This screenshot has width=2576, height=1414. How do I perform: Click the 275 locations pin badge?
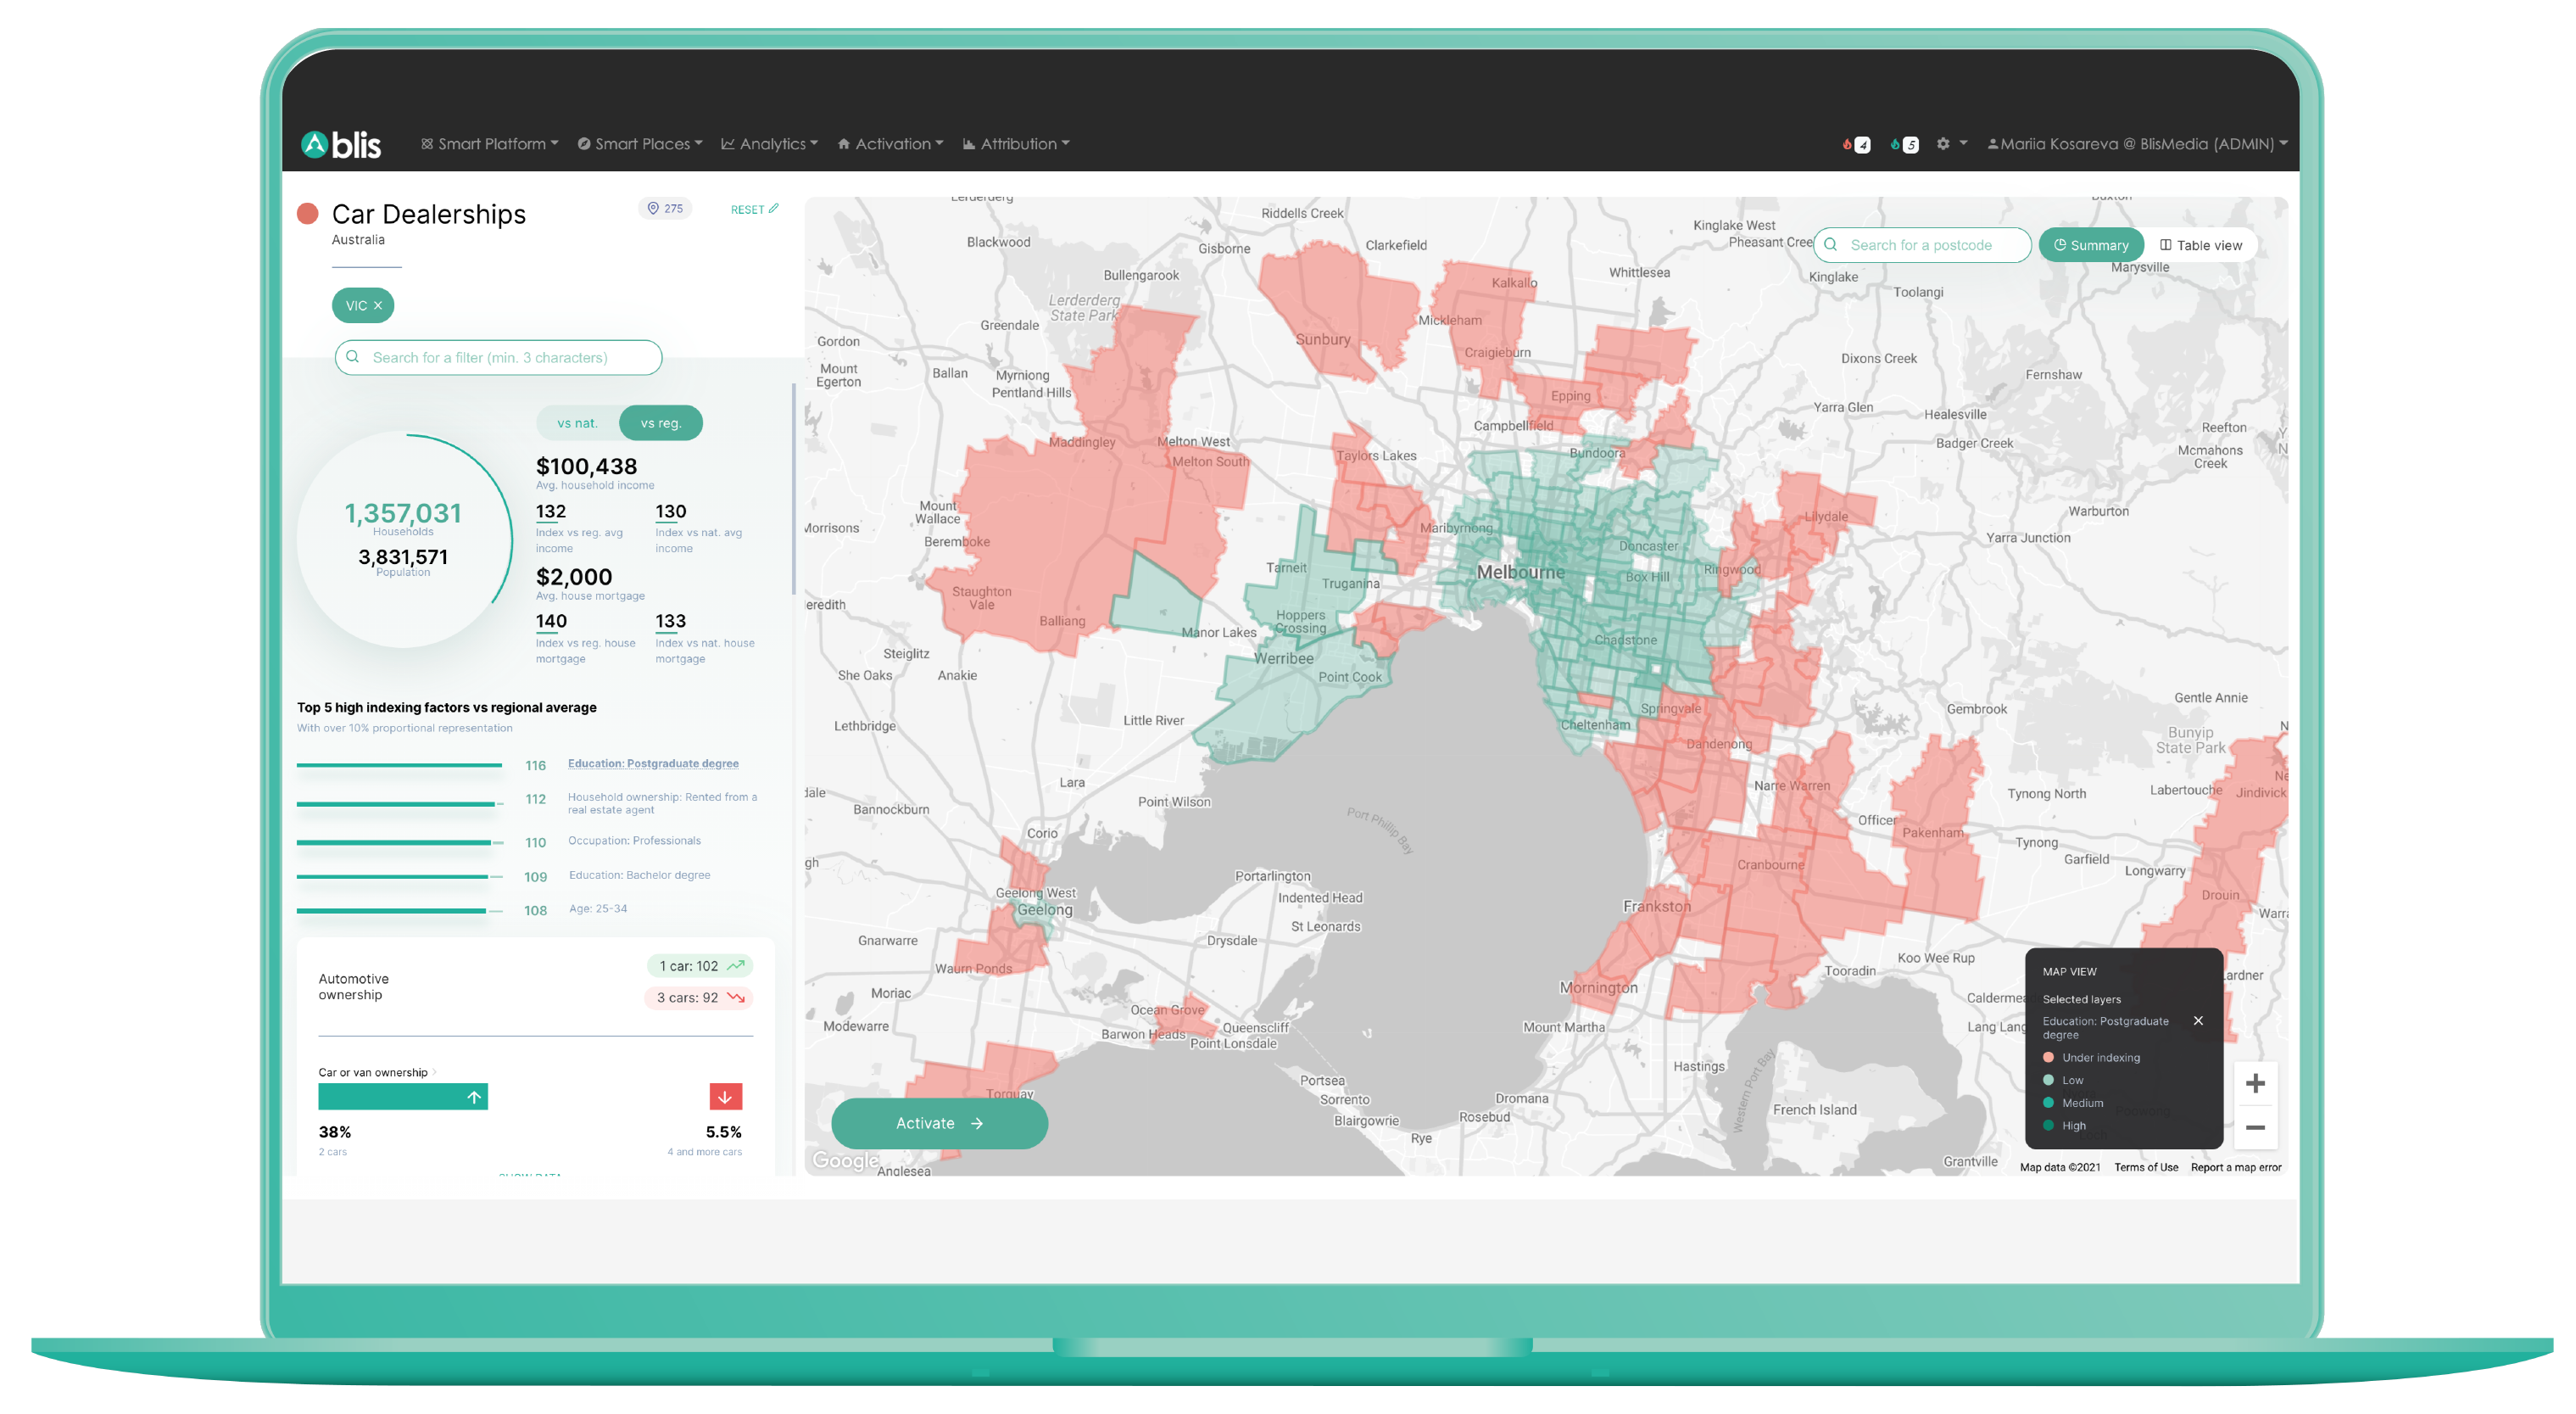pos(665,208)
